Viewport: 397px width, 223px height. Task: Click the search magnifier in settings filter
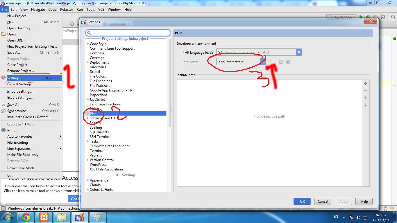point(89,33)
